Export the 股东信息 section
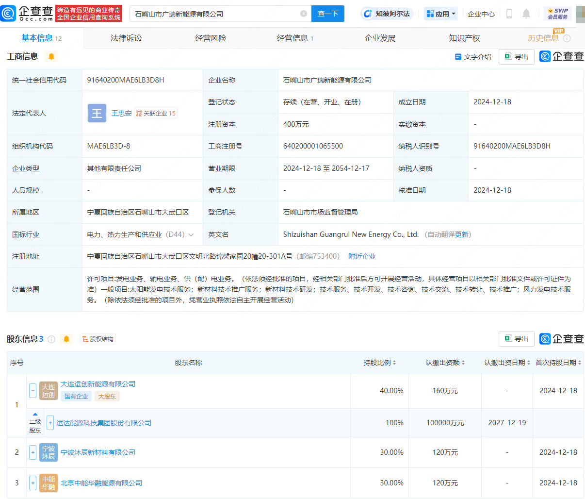This screenshot has width=585, height=499. pos(517,339)
